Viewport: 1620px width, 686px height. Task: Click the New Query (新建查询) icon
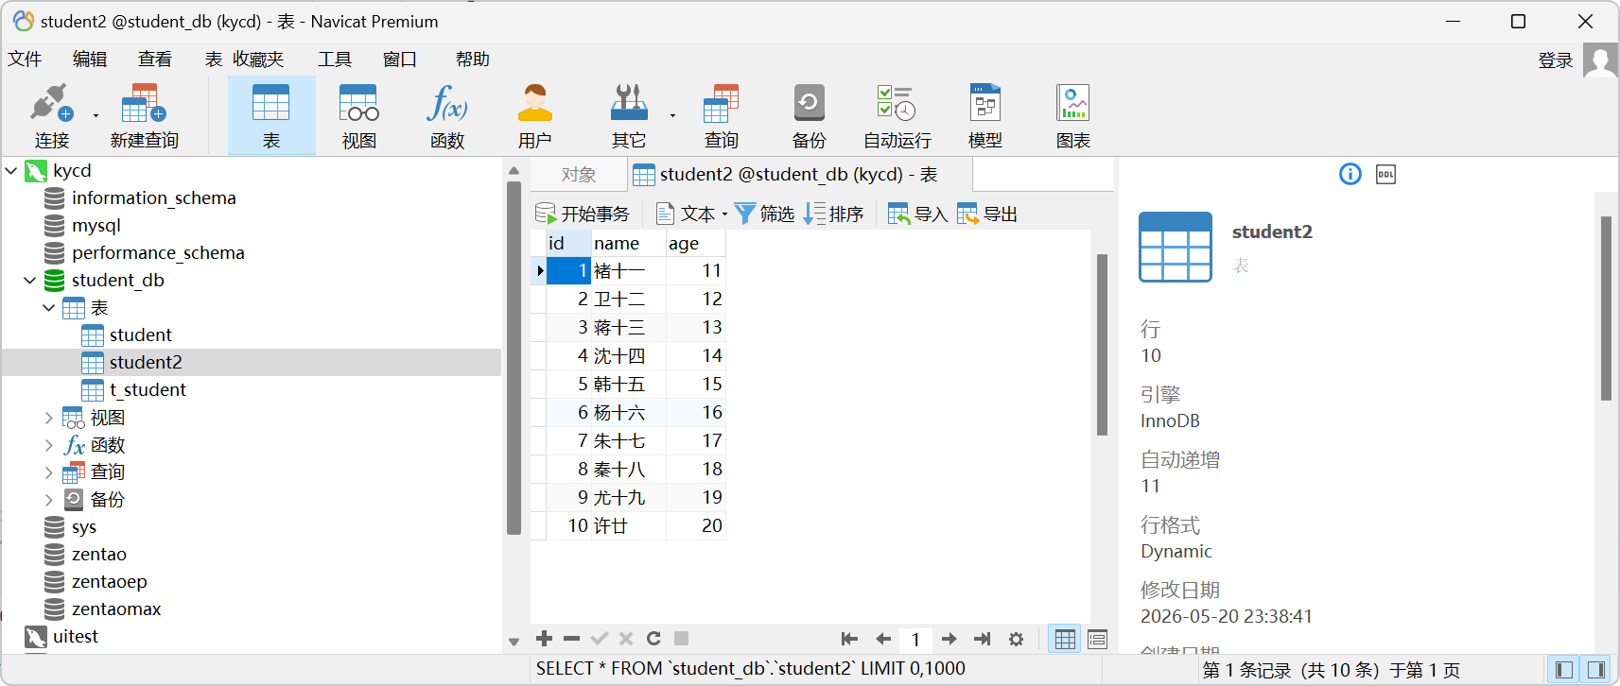coord(144,115)
